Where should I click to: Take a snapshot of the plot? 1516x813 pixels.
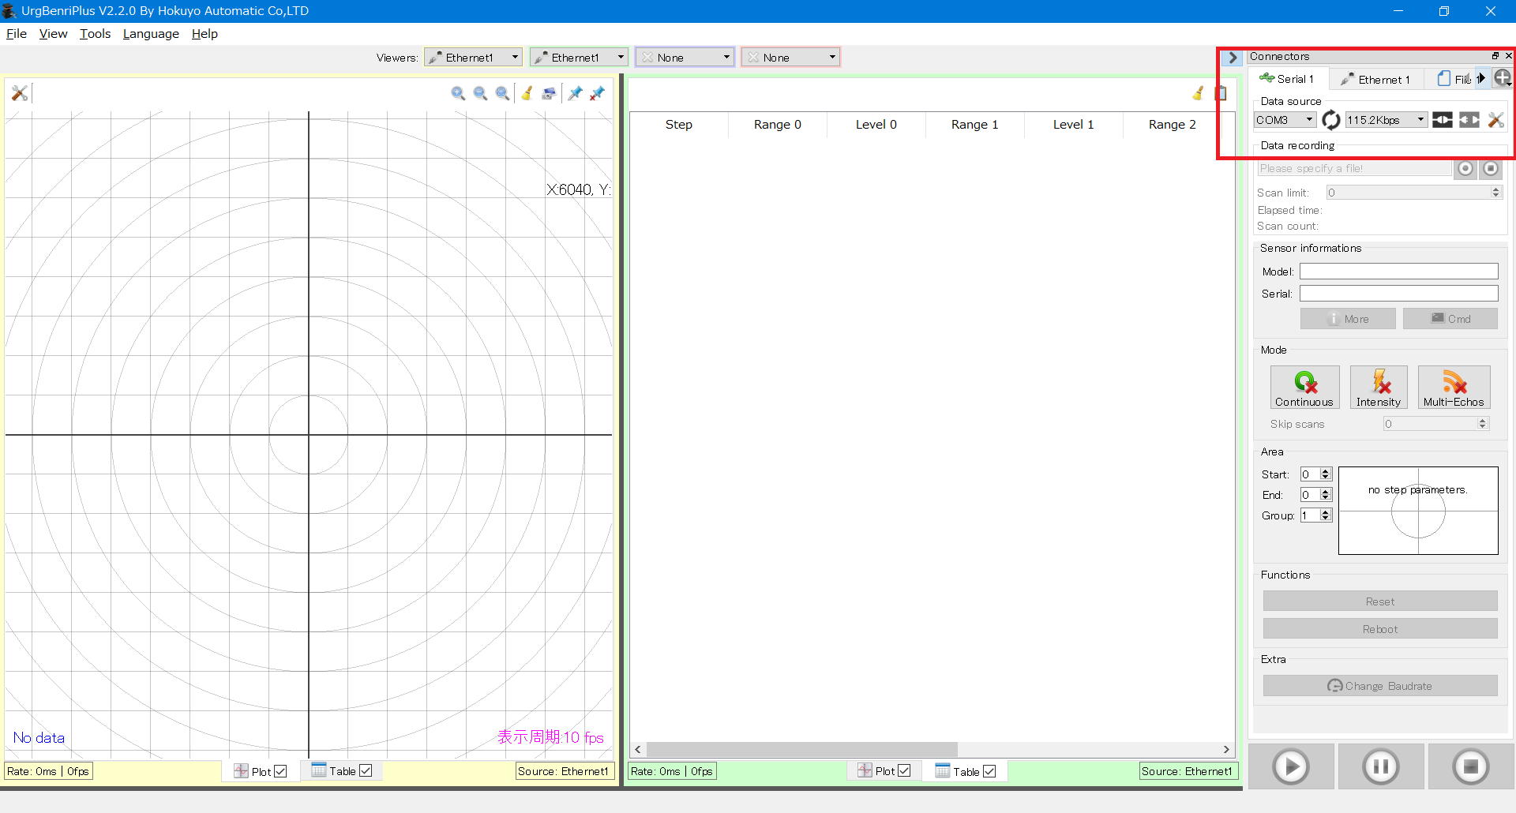pyautogui.click(x=549, y=93)
